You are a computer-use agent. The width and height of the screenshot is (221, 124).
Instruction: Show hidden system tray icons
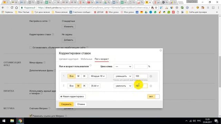[186, 121]
